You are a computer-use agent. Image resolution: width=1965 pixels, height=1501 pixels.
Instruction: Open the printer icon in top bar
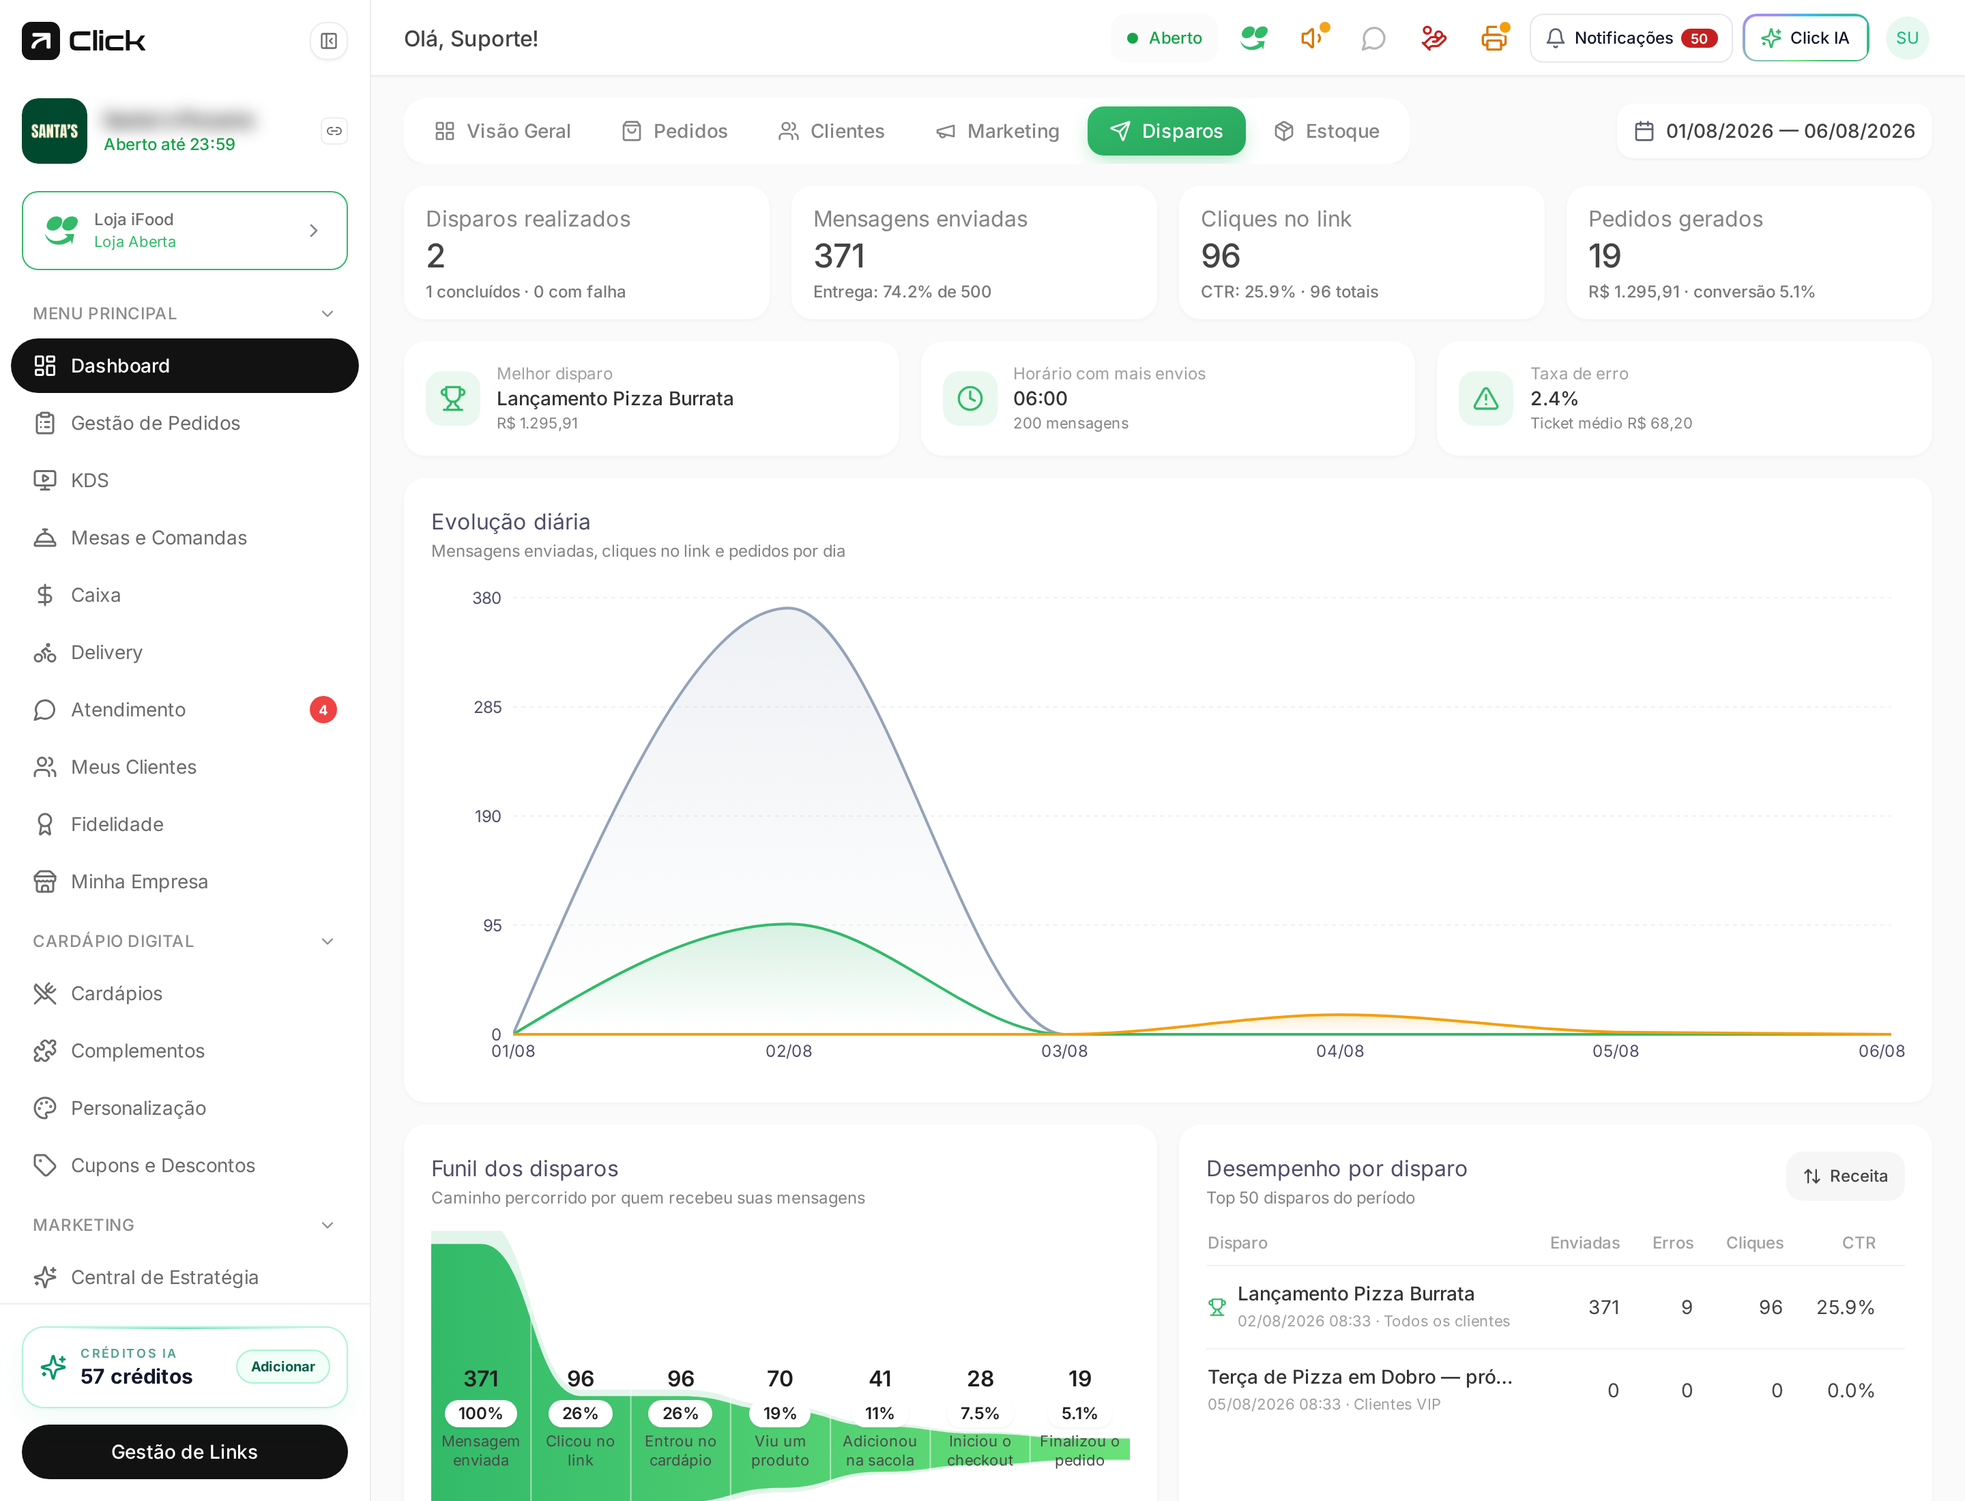1494,38
